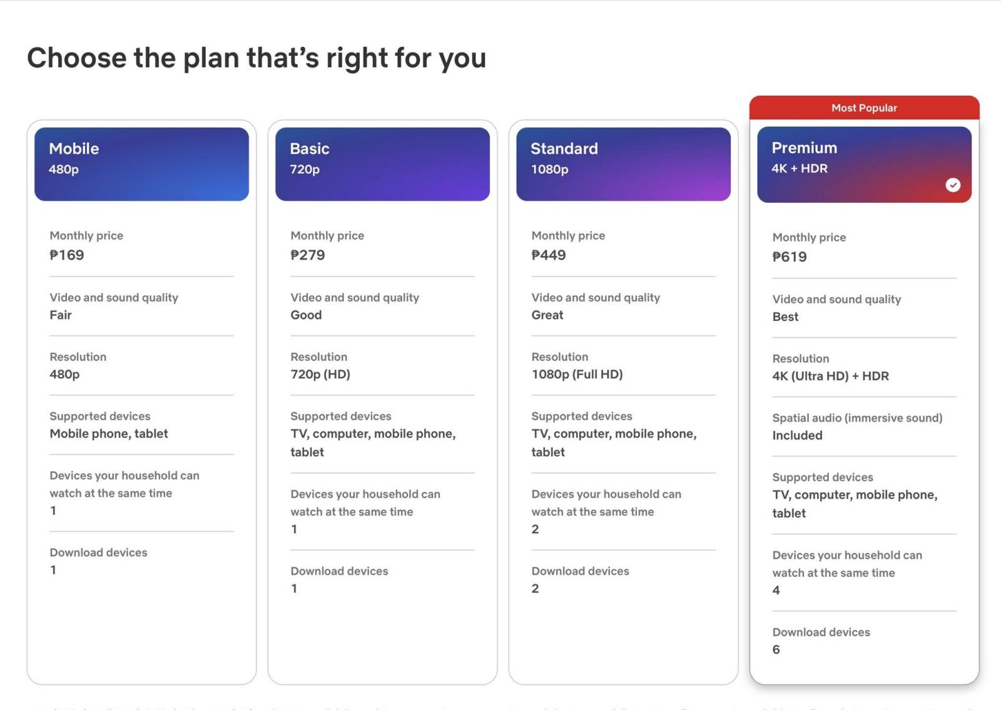Click the Standard plan's Download devices row
1001x710 pixels.
623,580
